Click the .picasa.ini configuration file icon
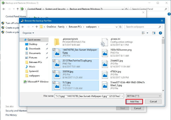Image resolution: width=171 pixels, height=120 pixels. tap(104, 42)
